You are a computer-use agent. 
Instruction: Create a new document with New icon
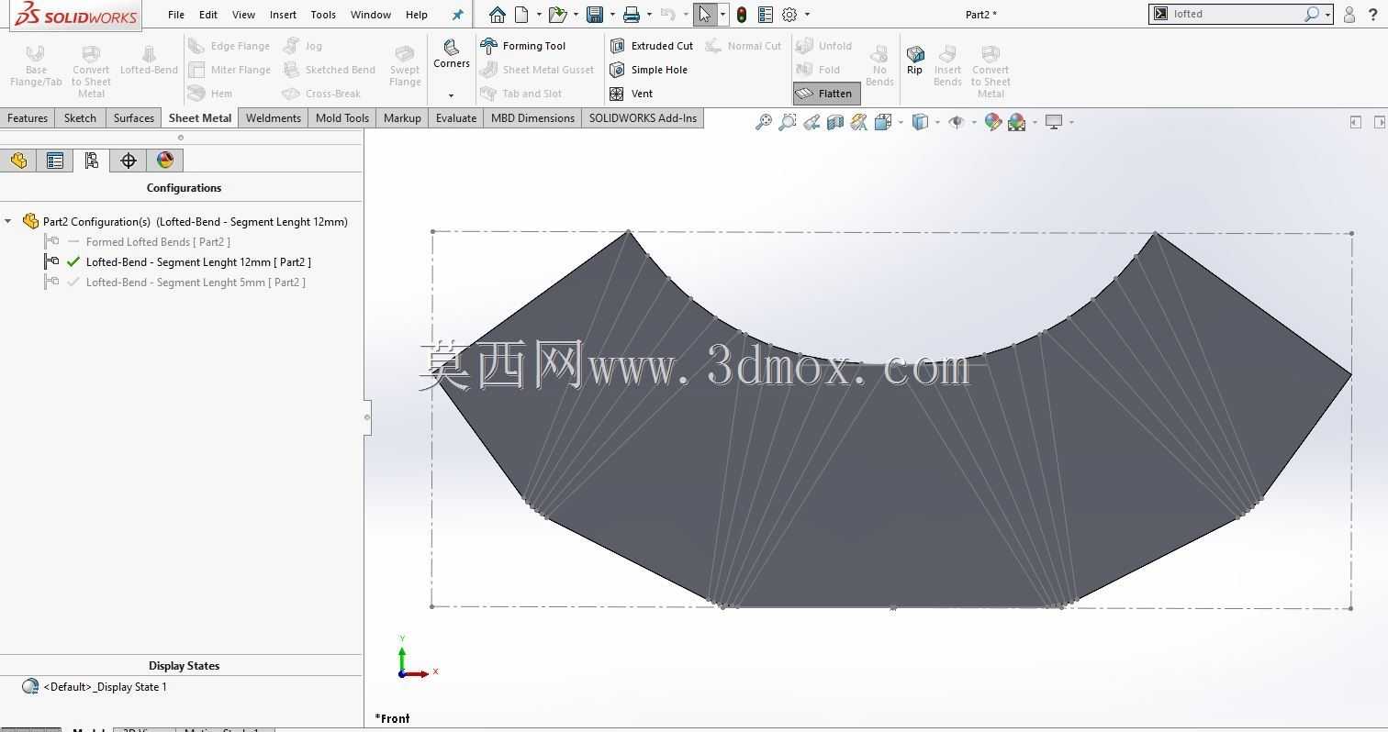click(521, 15)
